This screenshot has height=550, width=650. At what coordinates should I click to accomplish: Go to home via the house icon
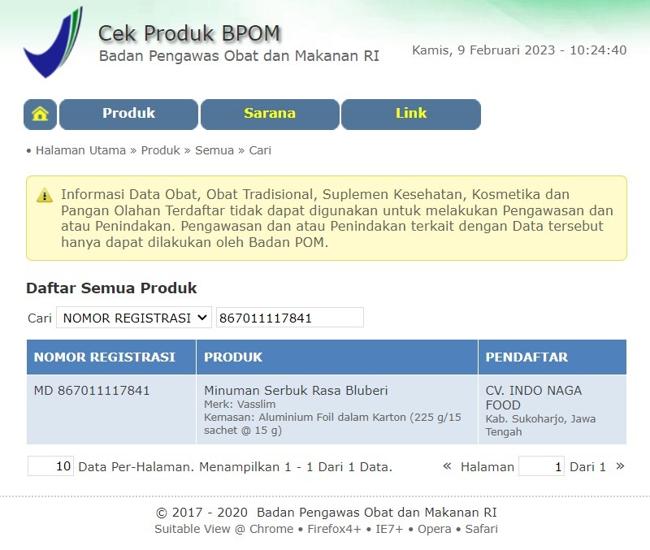point(40,114)
